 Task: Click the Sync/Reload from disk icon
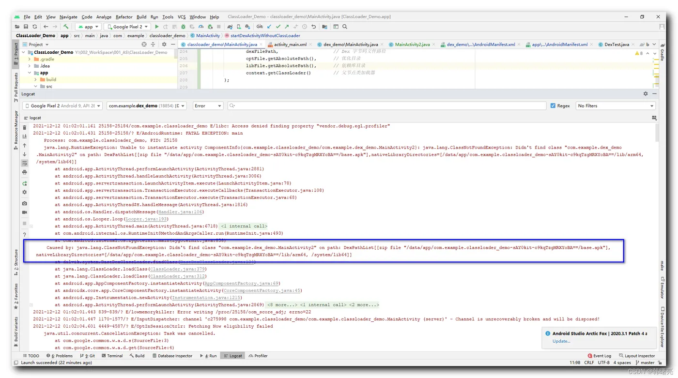pyautogui.click(x=35, y=27)
